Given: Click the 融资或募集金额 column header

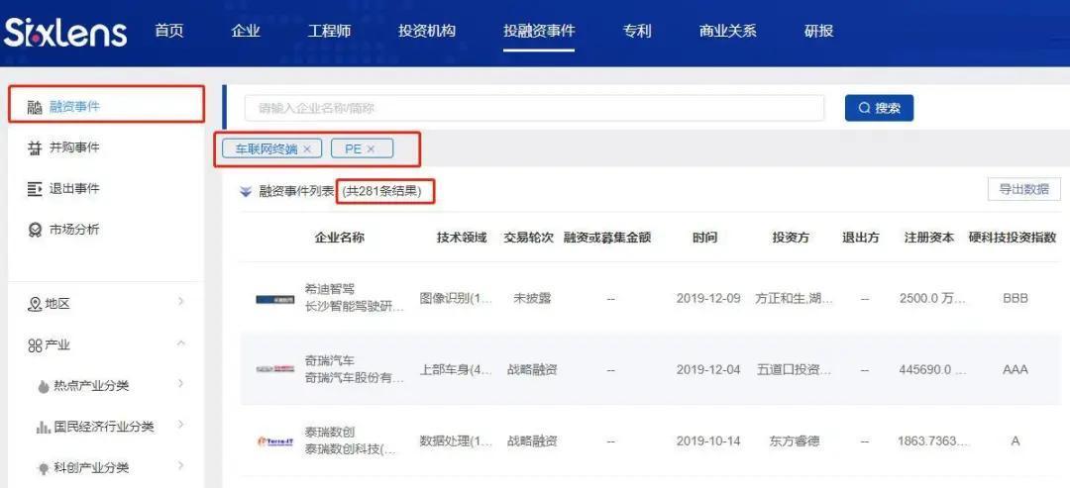Looking at the screenshot, I should [607, 238].
